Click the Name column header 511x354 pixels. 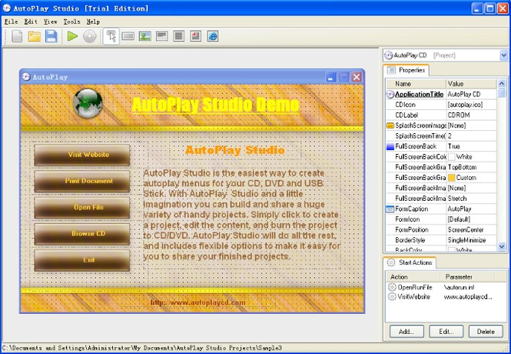416,84
